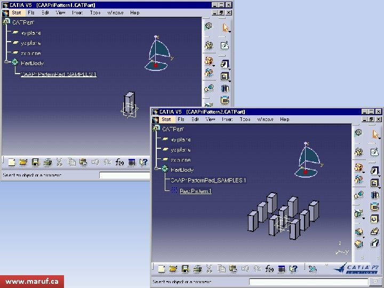Click Undo arrow in CAAPriPattern2 window
The width and height of the screenshot is (384, 288).
click(245, 269)
